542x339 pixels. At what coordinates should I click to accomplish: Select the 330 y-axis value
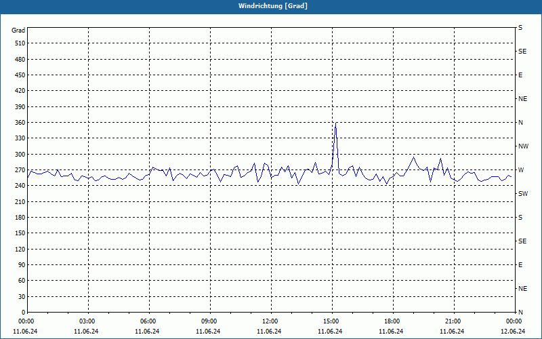[x=20, y=138]
